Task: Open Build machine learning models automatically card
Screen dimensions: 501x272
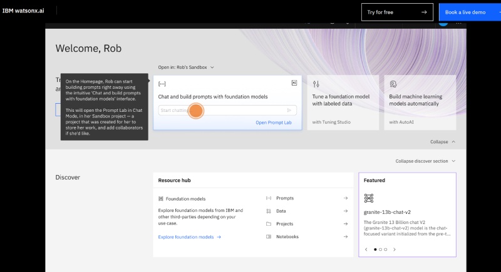Action: tap(420, 103)
